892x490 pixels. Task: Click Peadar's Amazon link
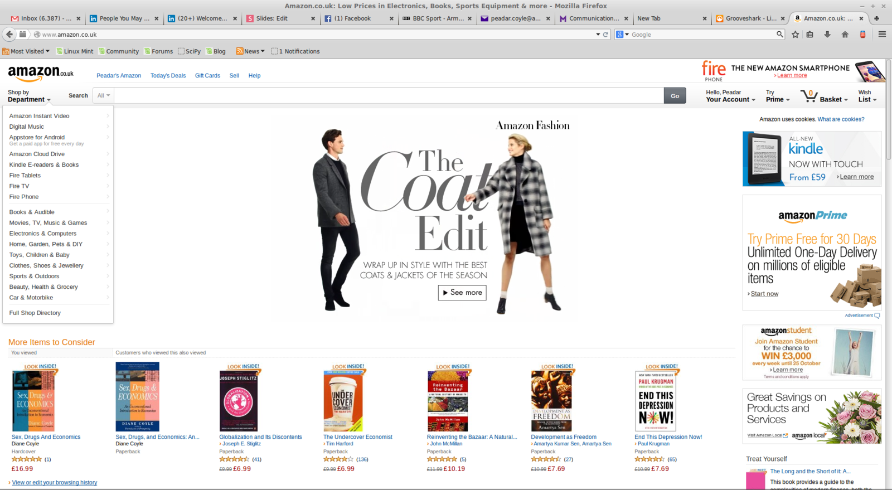119,76
